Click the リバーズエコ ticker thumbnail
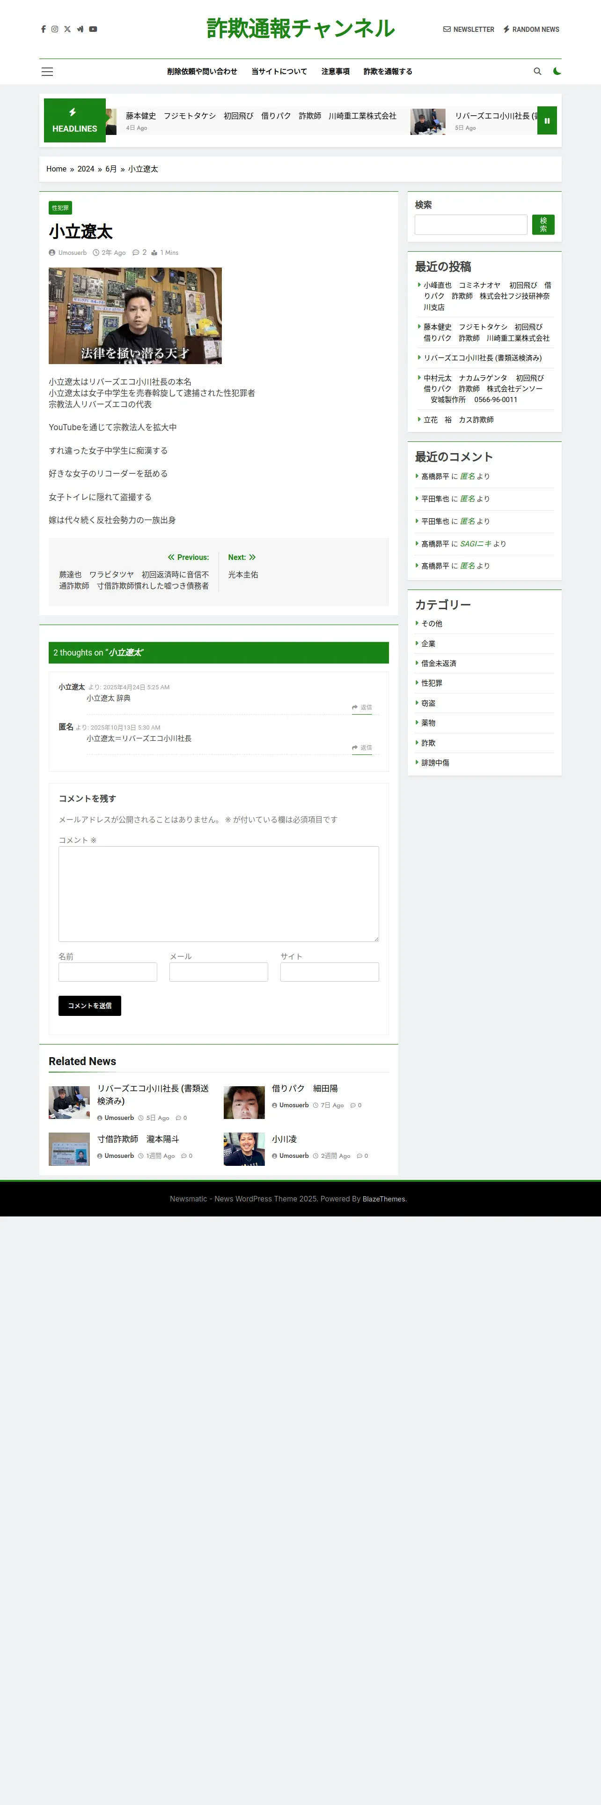 [427, 121]
